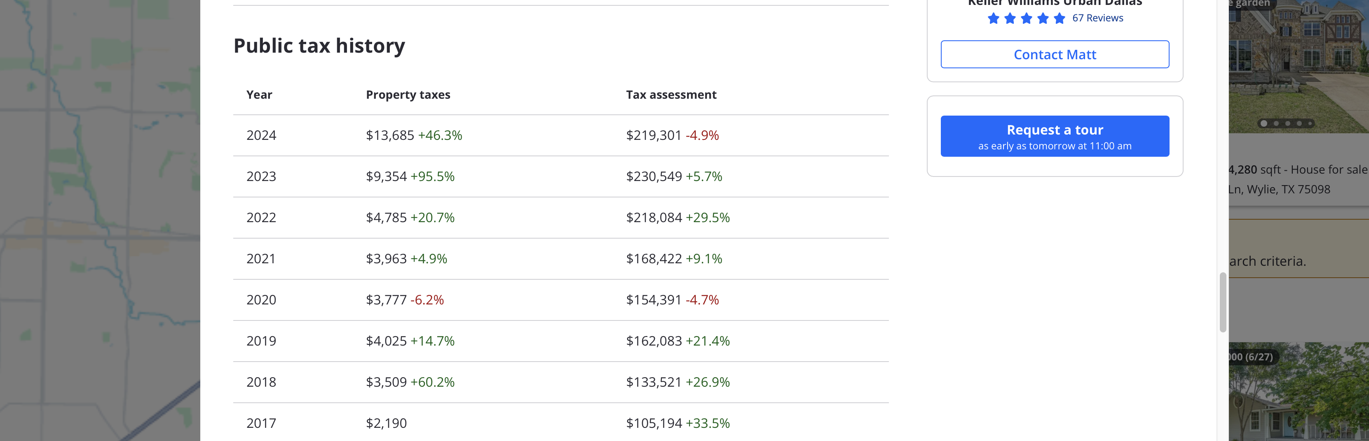Click the 4,280 sqft house listing title
Image resolution: width=1369 pixels, height=441 pixels.
(1297, 170)
